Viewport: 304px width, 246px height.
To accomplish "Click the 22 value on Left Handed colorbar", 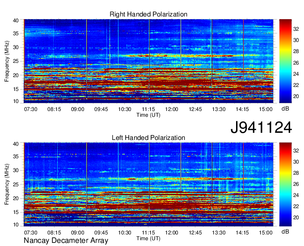I will click(x=296, y=207).
